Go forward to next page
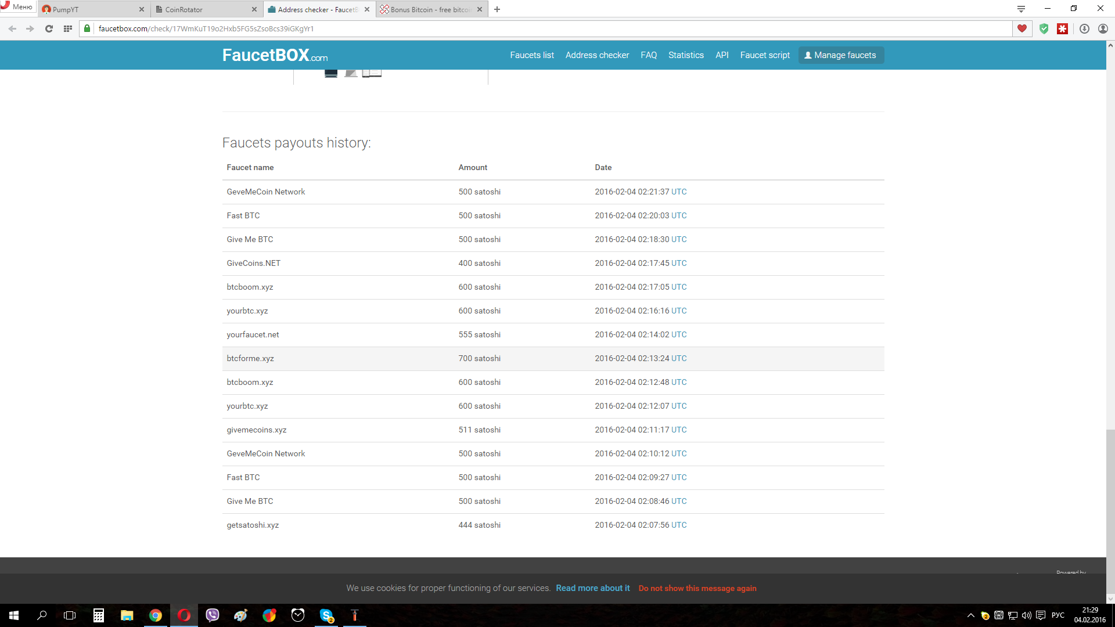 (x=30, y=28)
